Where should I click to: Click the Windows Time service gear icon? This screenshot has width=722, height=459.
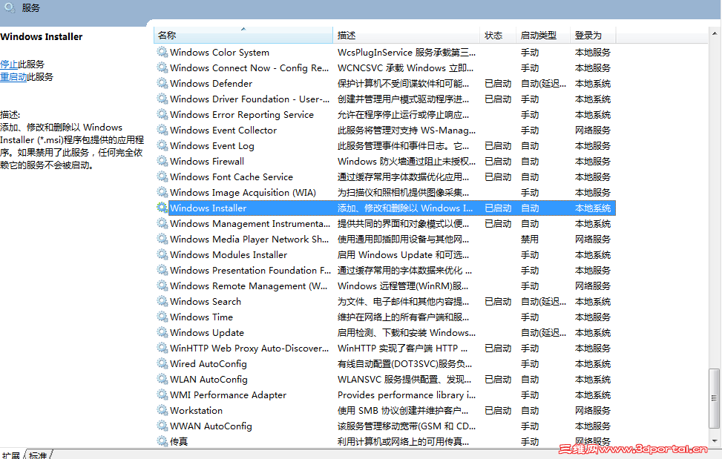(162, 317)
